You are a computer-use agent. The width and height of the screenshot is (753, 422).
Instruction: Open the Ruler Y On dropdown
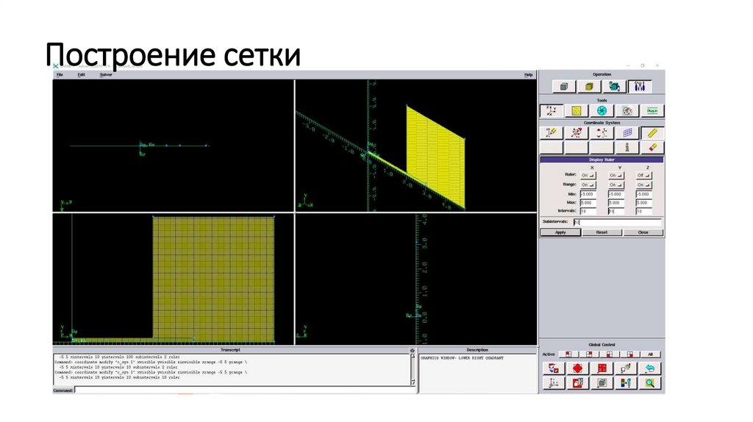(x=615, y=175)
